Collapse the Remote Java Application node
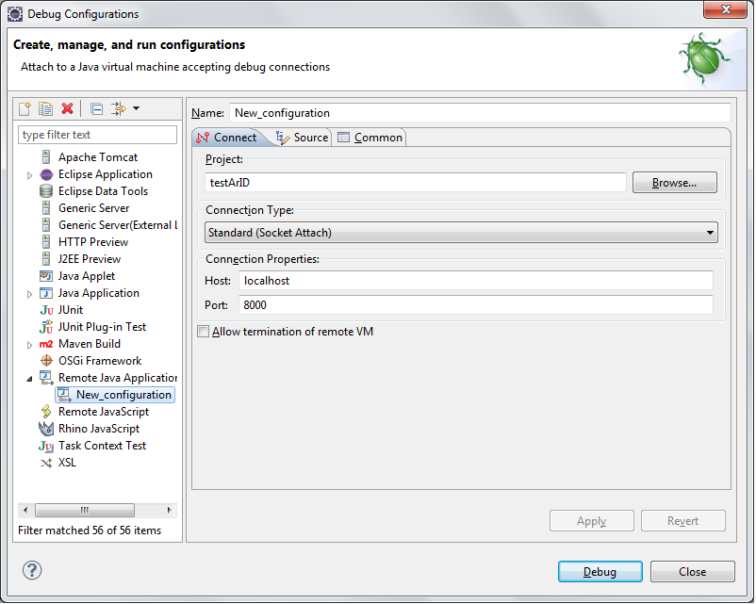 coord(29,379)
